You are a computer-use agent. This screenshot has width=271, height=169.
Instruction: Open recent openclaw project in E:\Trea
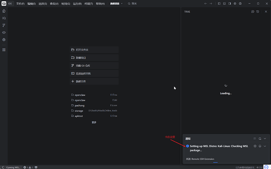[x=94, y=95]
